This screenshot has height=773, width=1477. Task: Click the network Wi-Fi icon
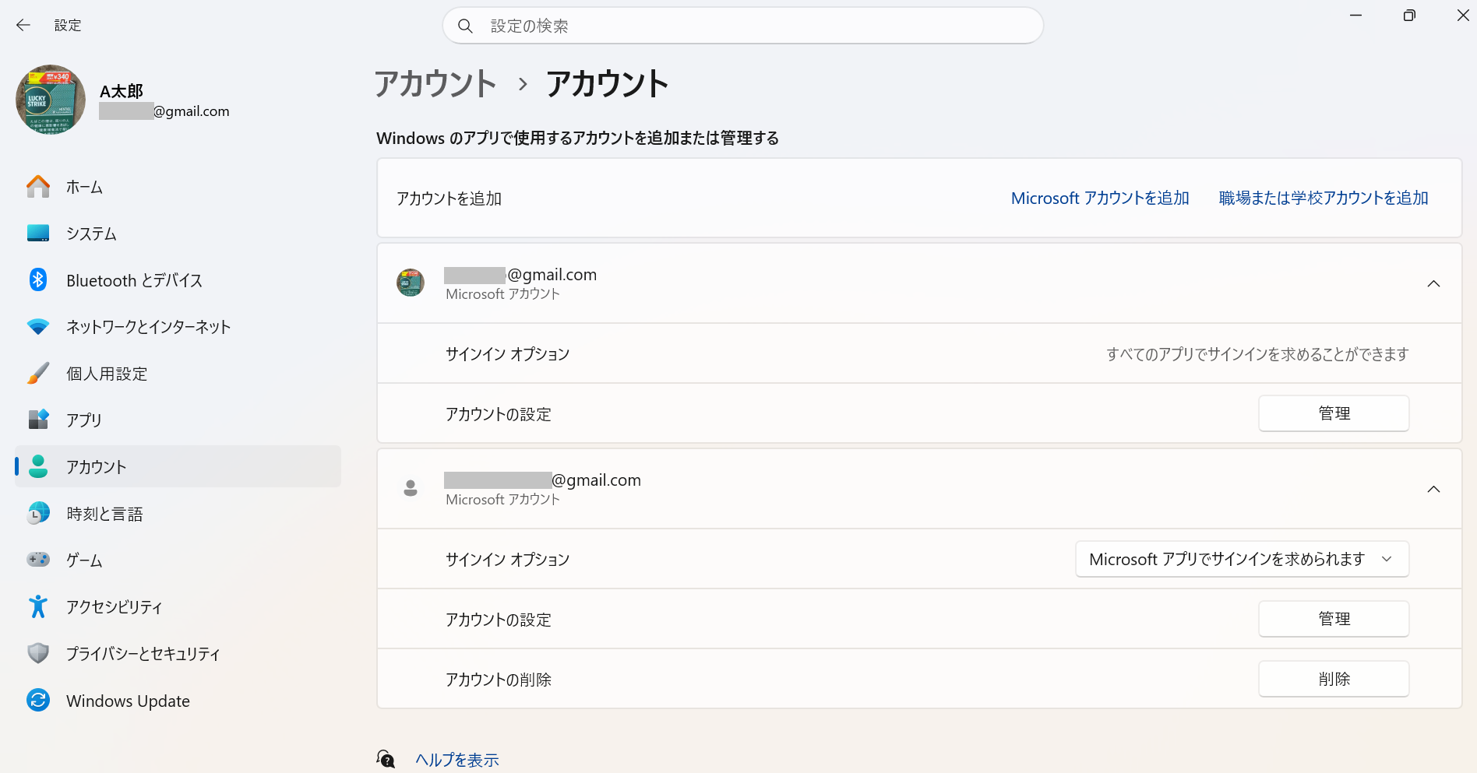[x=38, y=327]
